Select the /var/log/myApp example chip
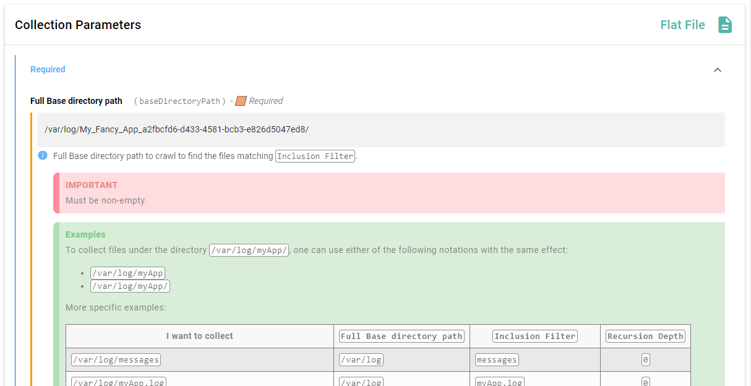The height and width of the screenshot is (386, 751). (x=127, y=272)
